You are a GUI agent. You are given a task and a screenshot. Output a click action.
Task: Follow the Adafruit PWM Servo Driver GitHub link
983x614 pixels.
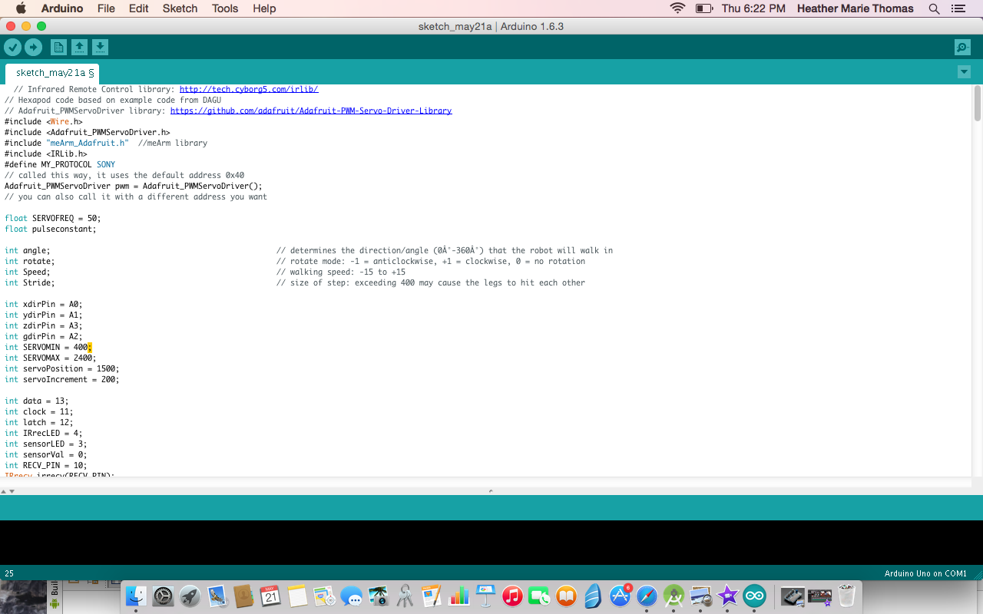(x=311, y=111)
